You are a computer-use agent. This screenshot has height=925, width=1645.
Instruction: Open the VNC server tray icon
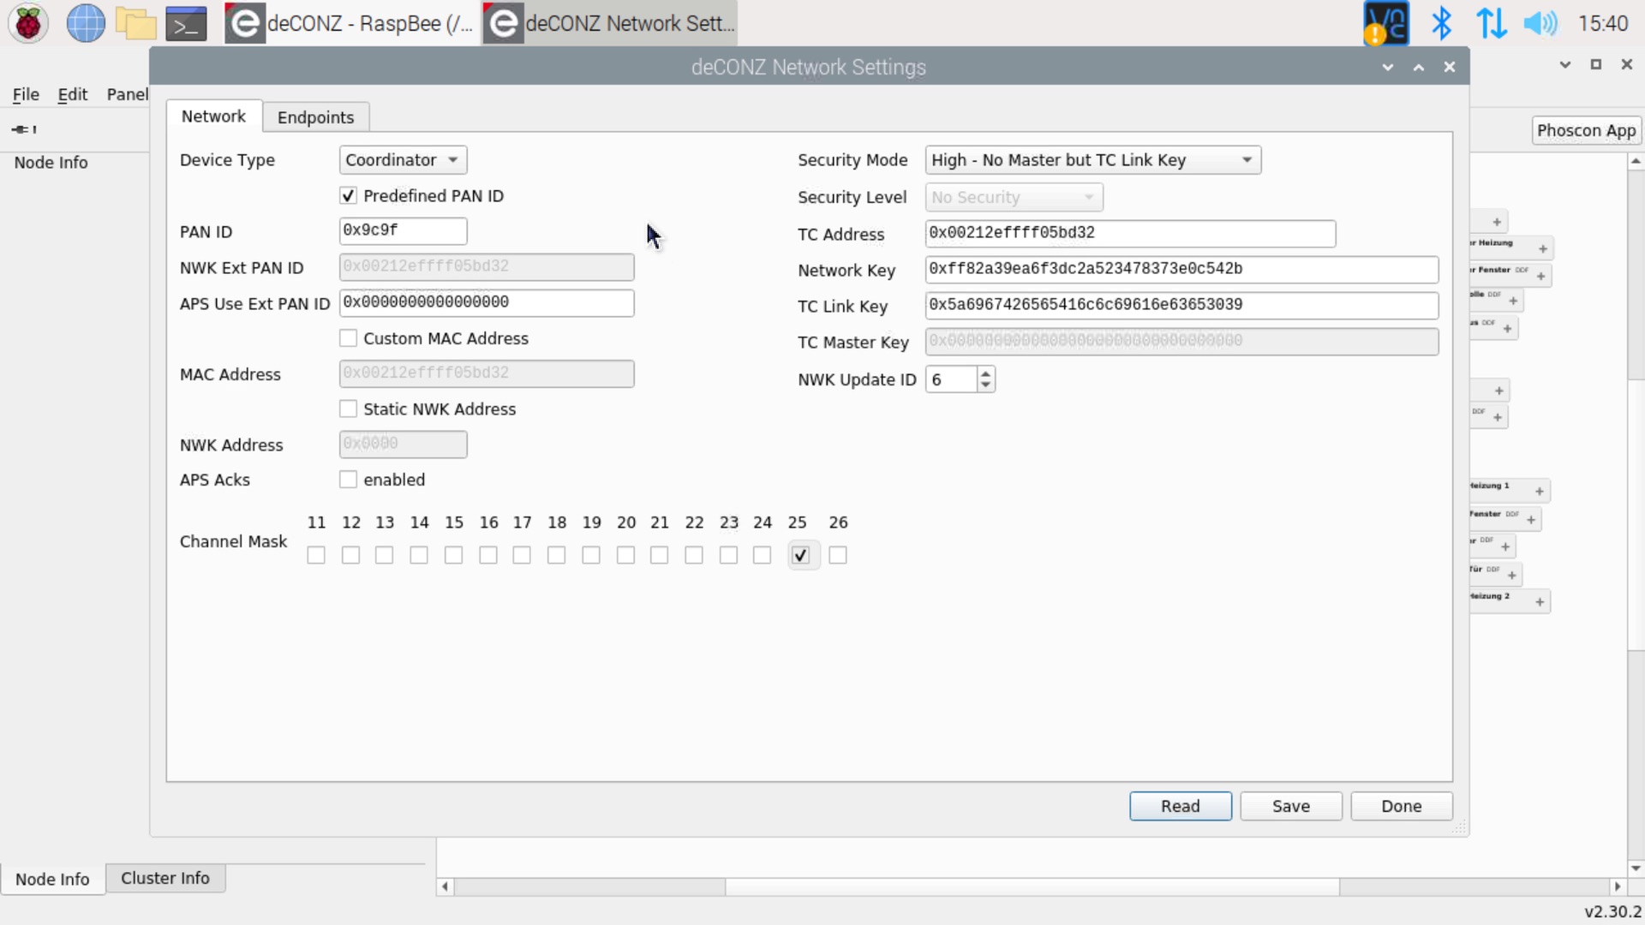(x=1385, y=23)
